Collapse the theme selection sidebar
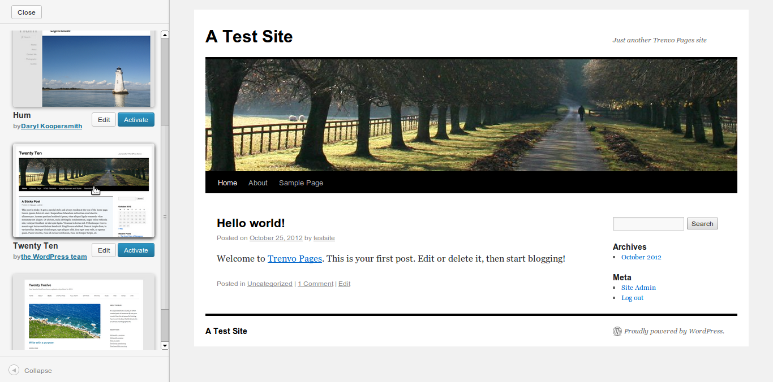The image size is (773, 382). pyautogui.click(x=37, y=370)
